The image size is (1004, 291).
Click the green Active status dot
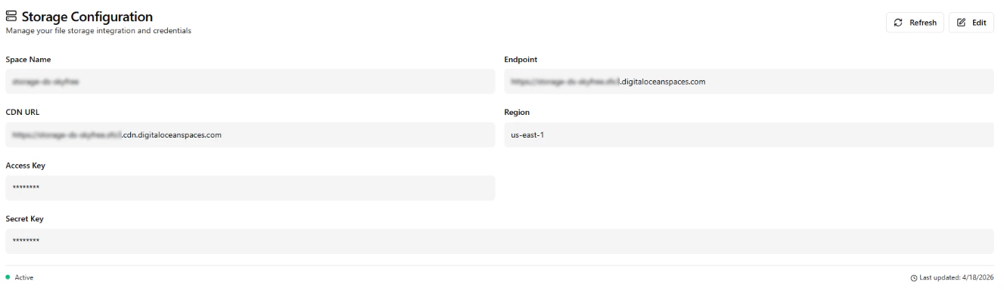click(8, 277)
